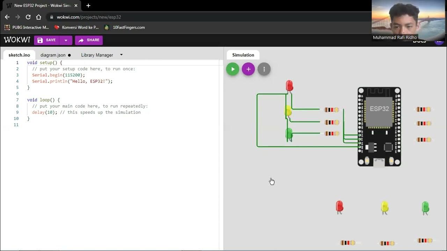Image resolution: width=447 pixels, height=251 pixels.
Task: Select the Simulation tab
Action: 243,55
